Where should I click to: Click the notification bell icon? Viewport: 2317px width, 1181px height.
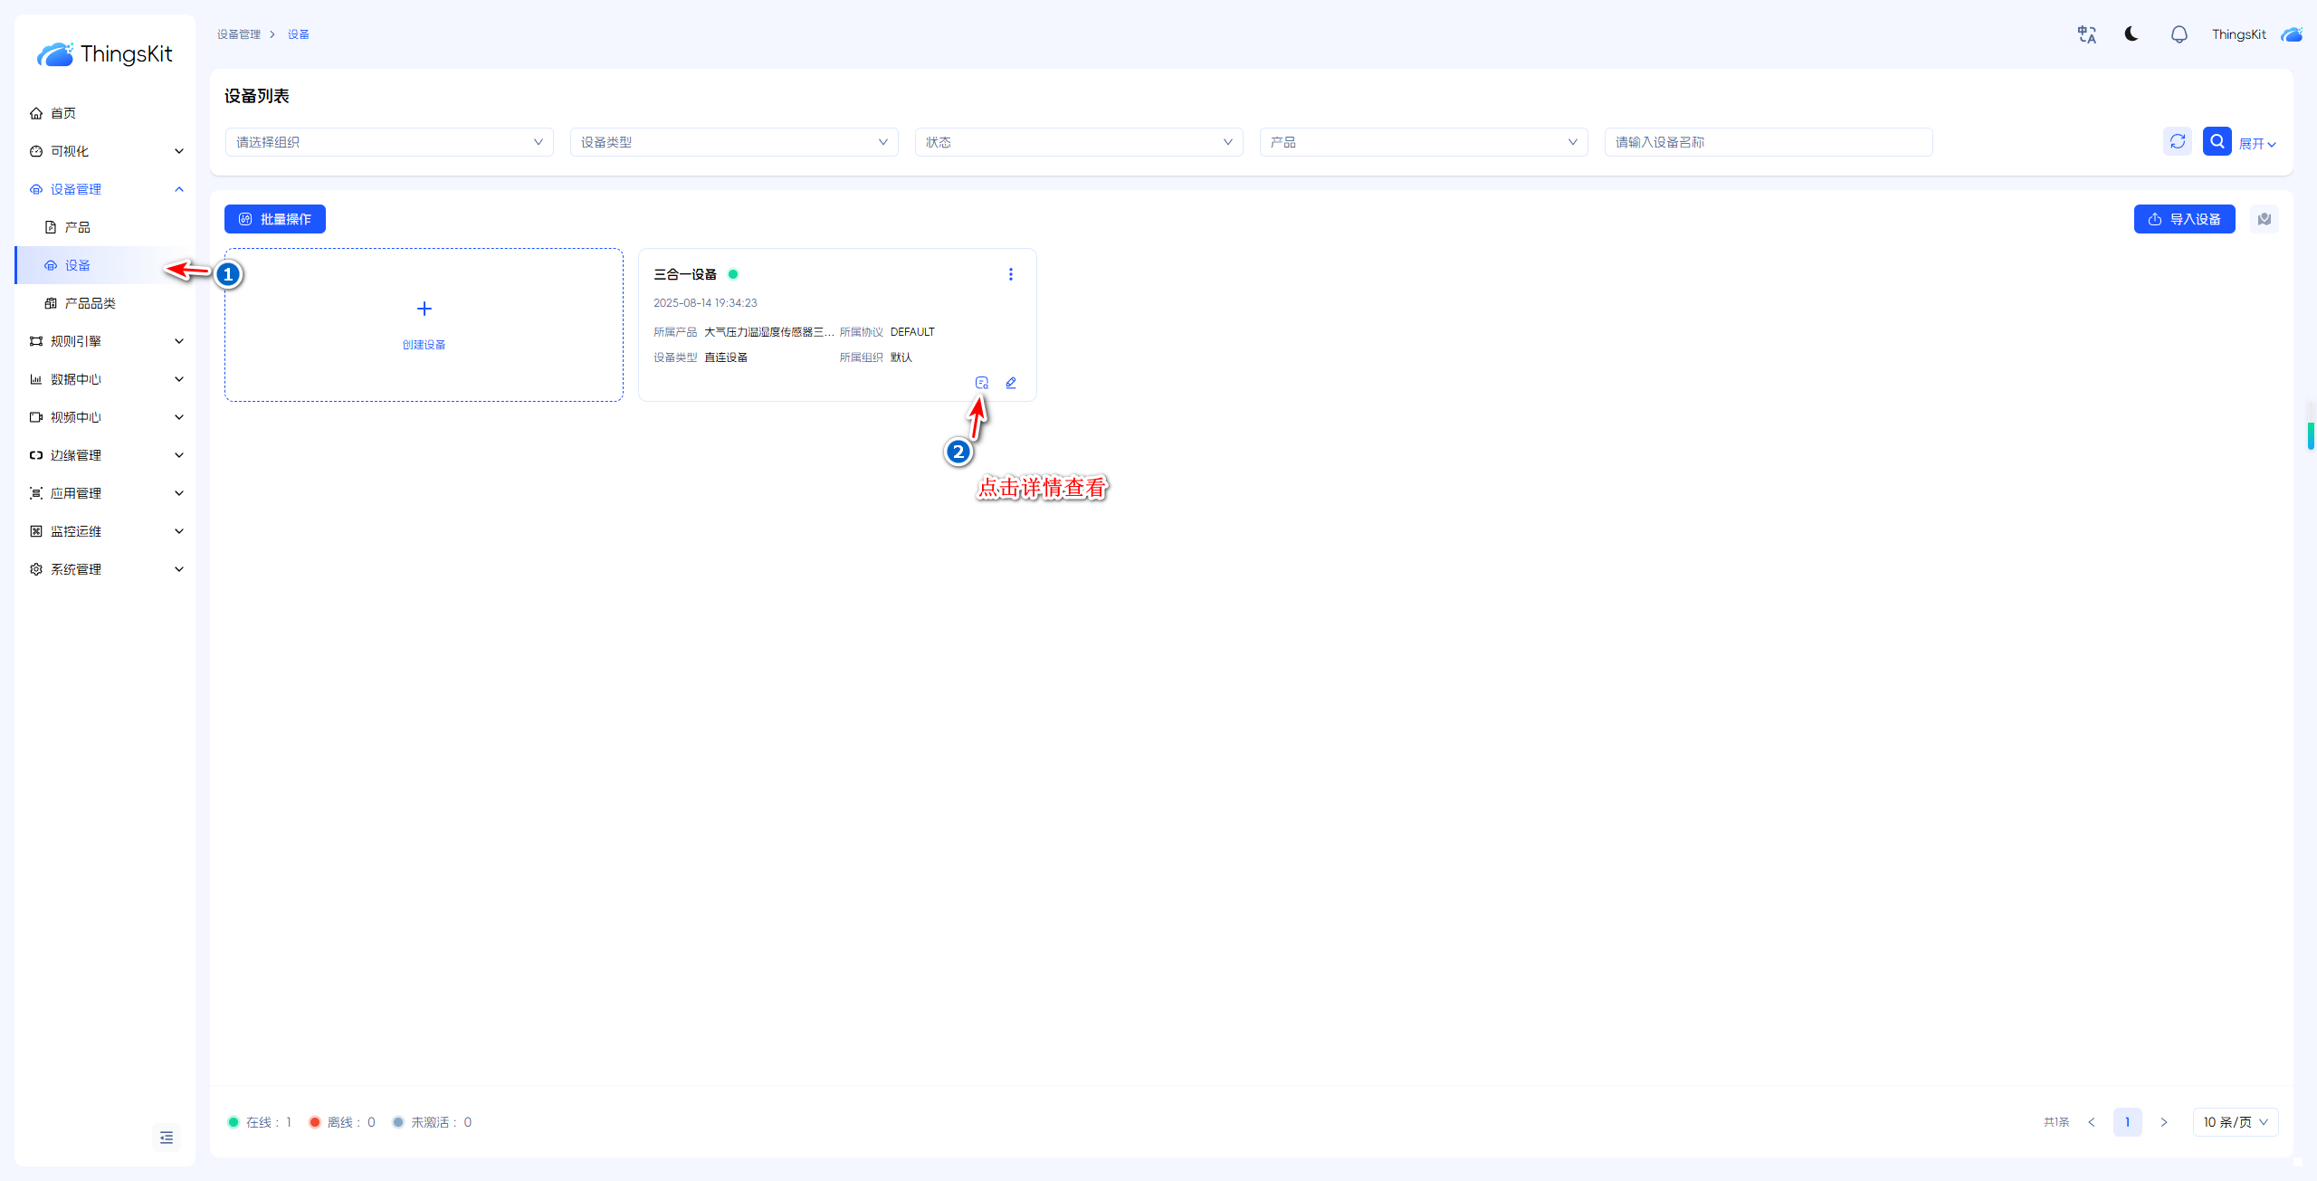coord(2179,34)
